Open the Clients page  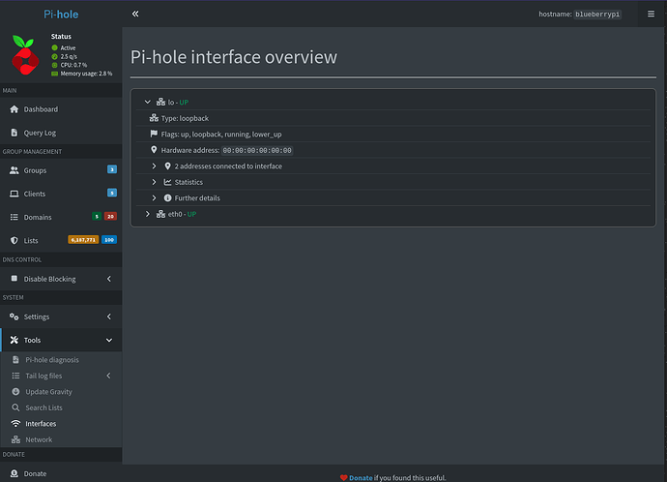pyautogui.click(x=35, y=194)
